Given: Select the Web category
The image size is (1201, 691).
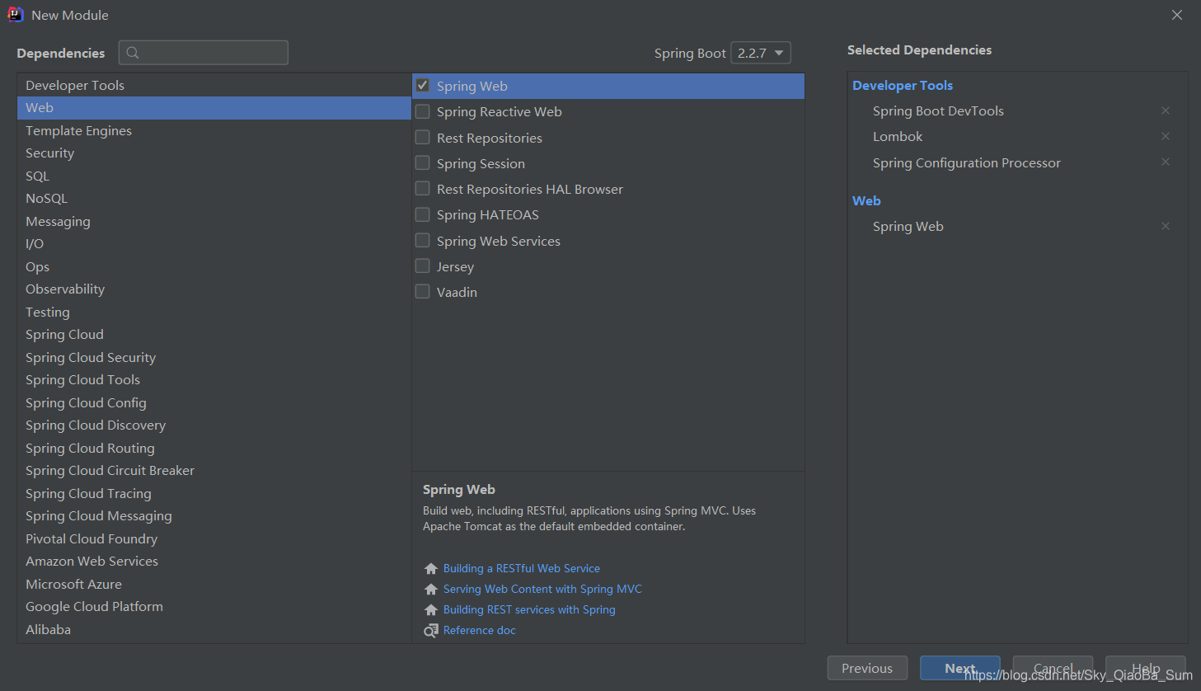Looking at the screenshot, I should pos(213,108).
